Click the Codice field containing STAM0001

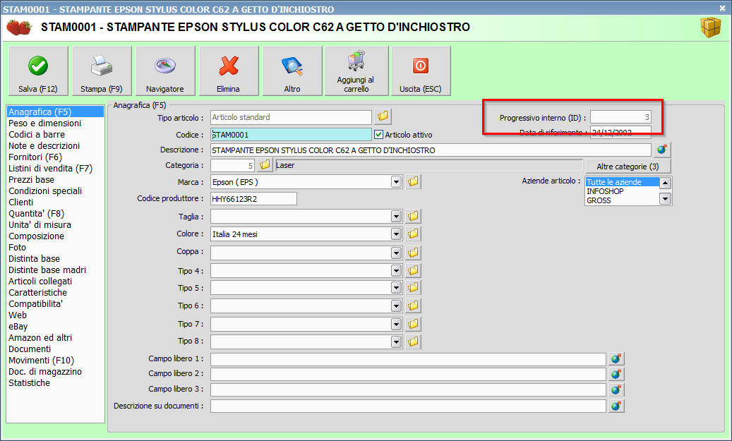[x=291, y=135]
